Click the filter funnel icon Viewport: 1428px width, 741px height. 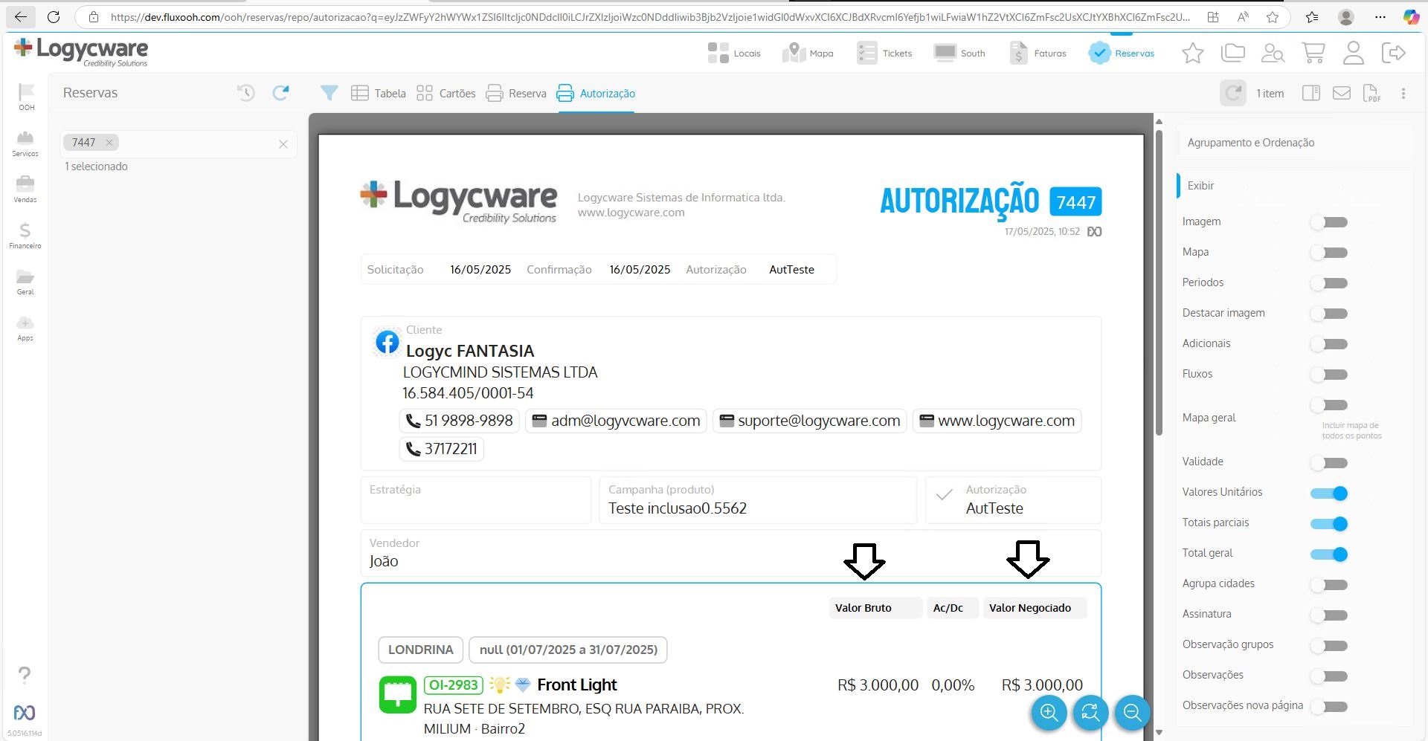pyautogui.click(x=329, y=93)
